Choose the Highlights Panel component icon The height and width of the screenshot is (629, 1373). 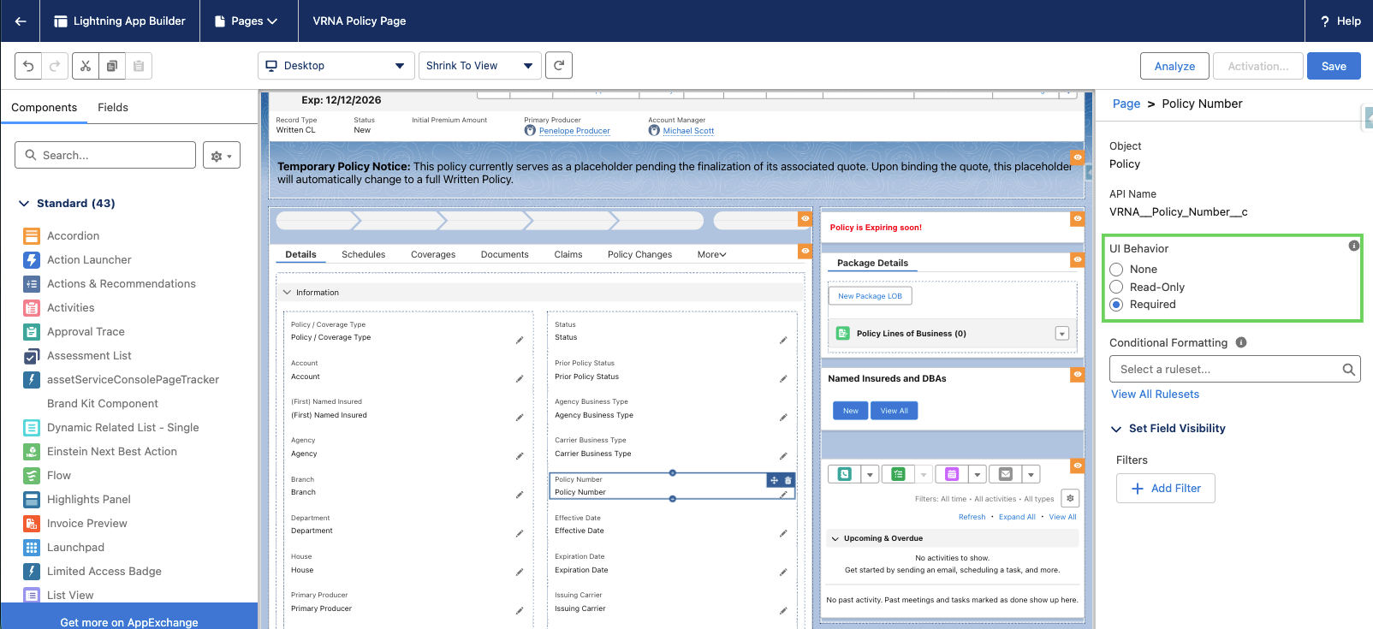[32, 500]
